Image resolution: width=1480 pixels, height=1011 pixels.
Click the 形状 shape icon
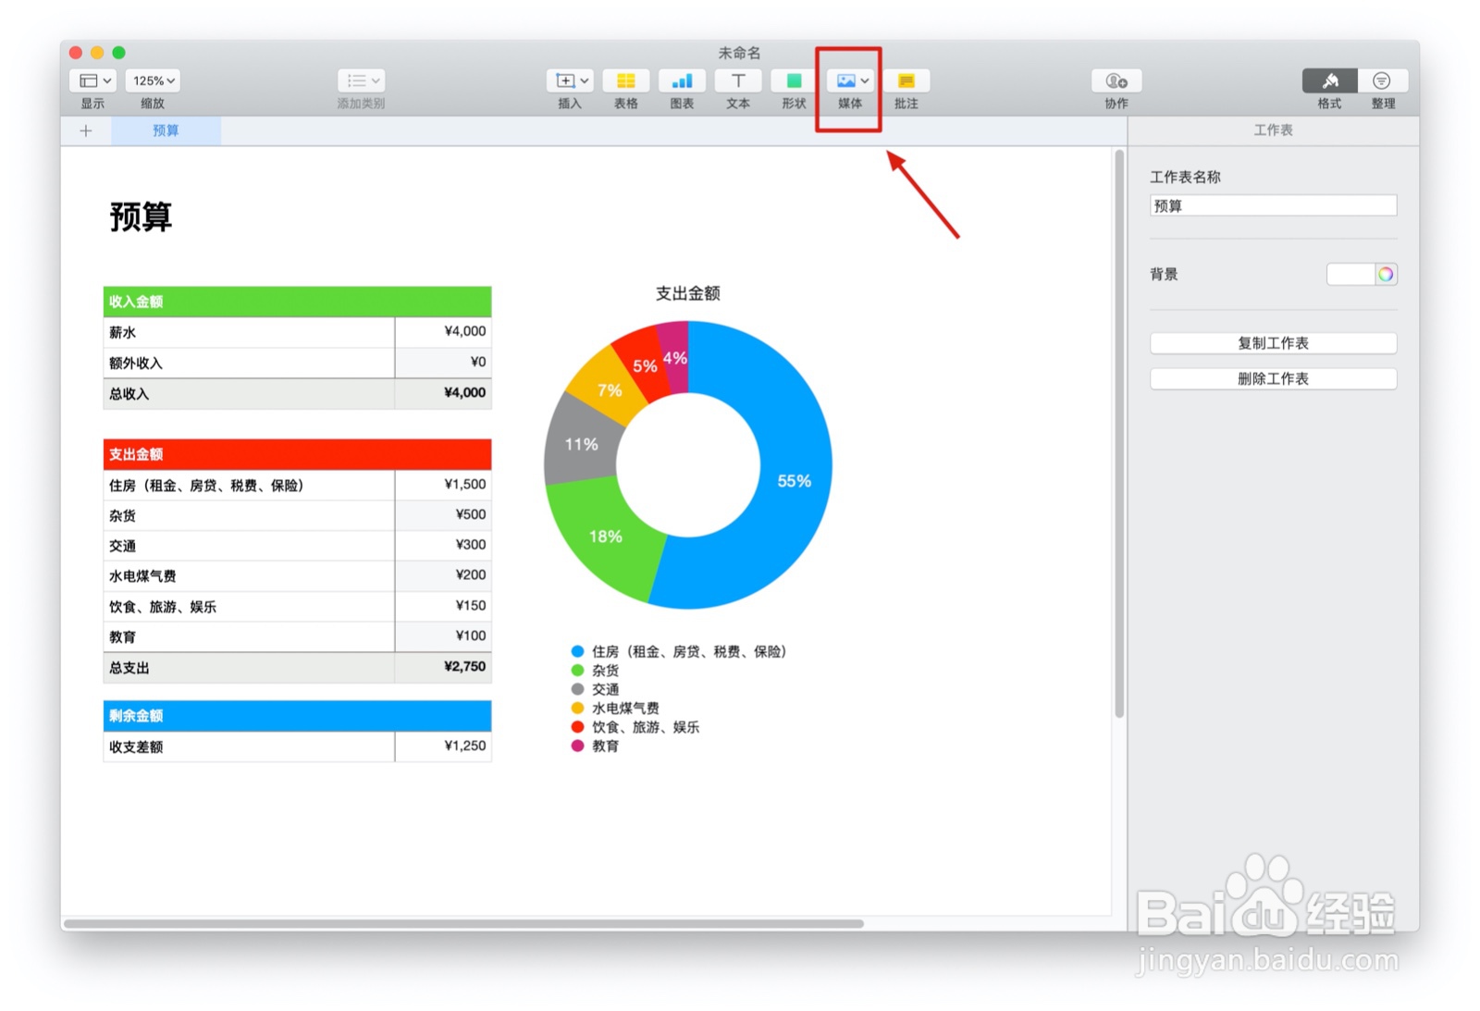pos(794,80)
